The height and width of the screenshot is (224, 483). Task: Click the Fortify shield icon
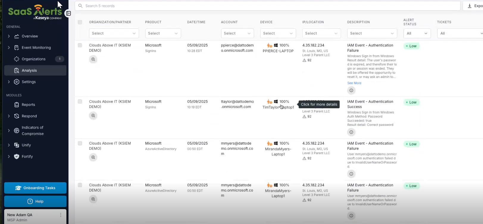click(x=17, y=156)
